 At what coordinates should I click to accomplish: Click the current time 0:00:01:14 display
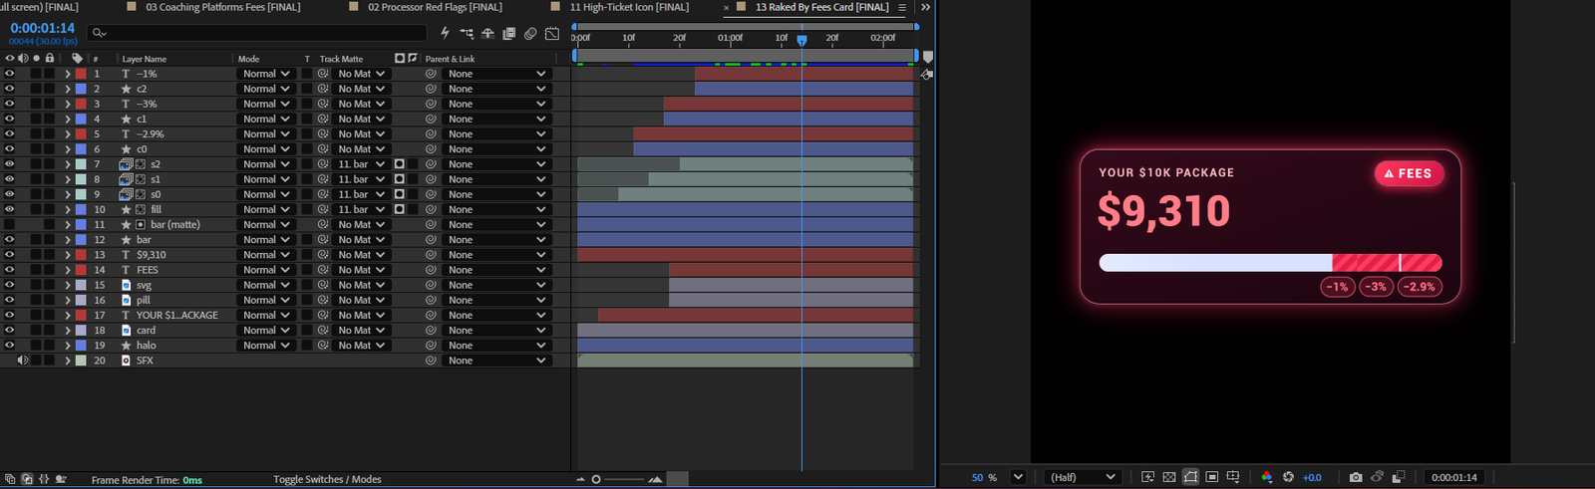coord(43,28)
